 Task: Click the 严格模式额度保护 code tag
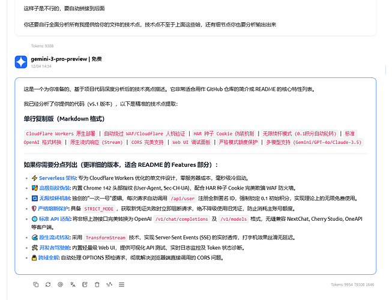[x=238, y=142]
